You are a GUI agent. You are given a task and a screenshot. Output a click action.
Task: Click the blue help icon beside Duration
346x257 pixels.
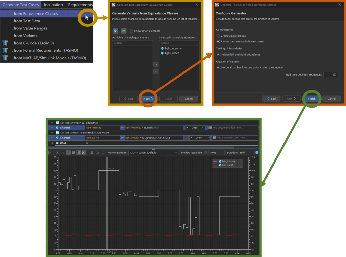257,153
